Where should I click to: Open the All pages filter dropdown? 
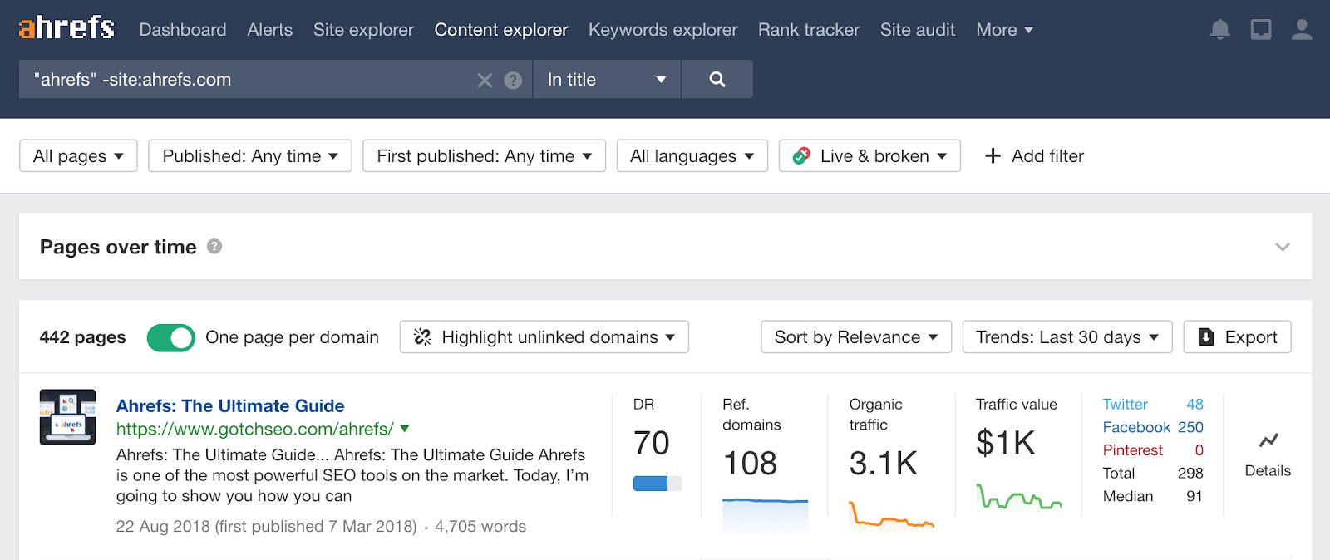point(78,155)
